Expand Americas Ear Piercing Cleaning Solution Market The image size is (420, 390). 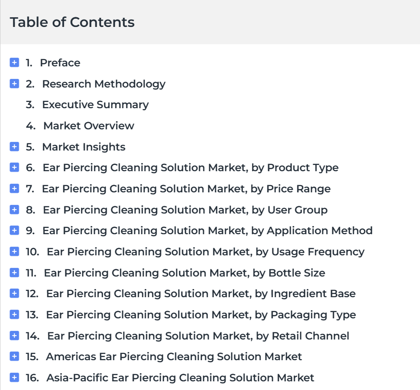pyautogui.click(x=14, y=356)
